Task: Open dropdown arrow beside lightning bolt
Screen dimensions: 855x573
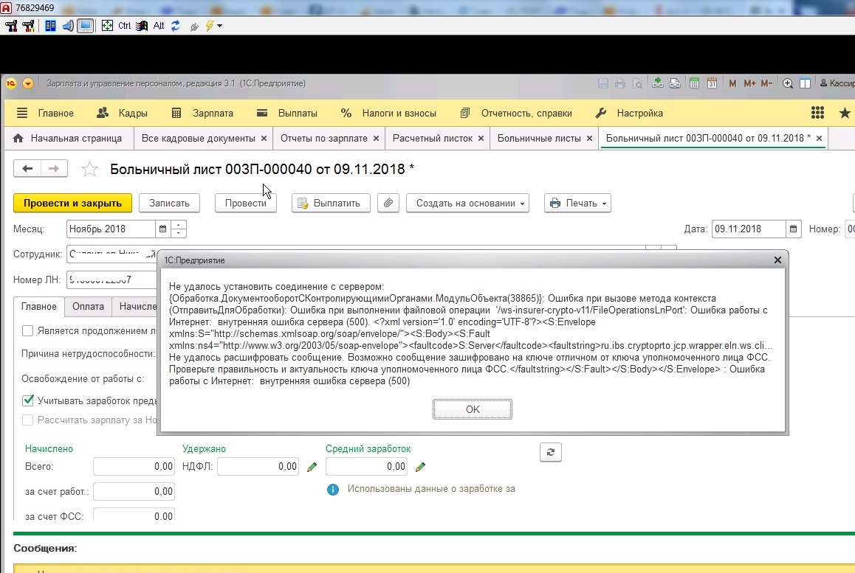Action: click(x=220, y=26)
